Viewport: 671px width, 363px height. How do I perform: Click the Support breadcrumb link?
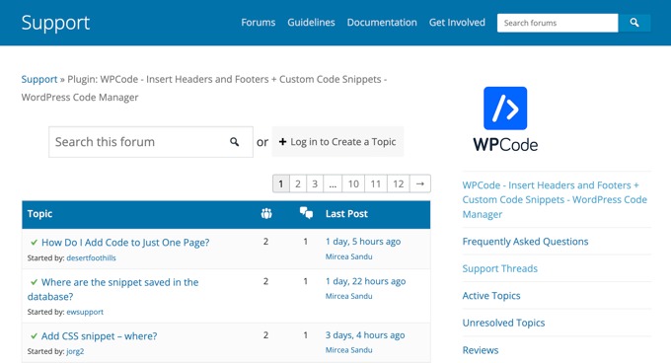(x=39, y=79)
